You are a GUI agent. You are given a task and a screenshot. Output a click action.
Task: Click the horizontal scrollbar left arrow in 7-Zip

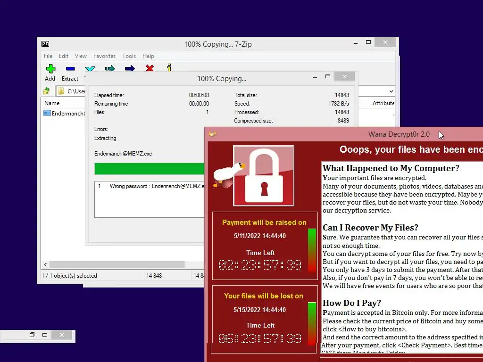click(45, 264)
